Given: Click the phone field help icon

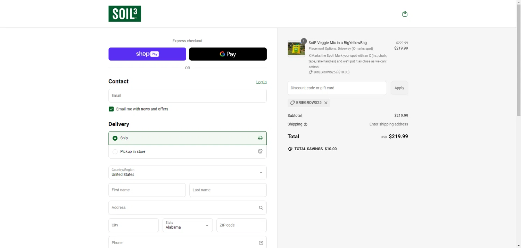Looking at the screenshot, I should click(261, 243).
